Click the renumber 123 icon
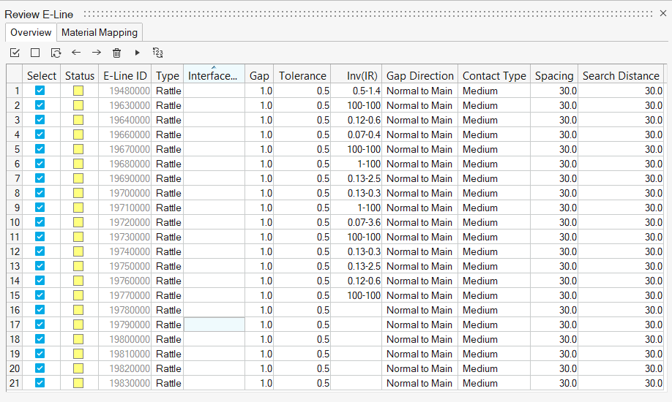 [x=157, y=53]
